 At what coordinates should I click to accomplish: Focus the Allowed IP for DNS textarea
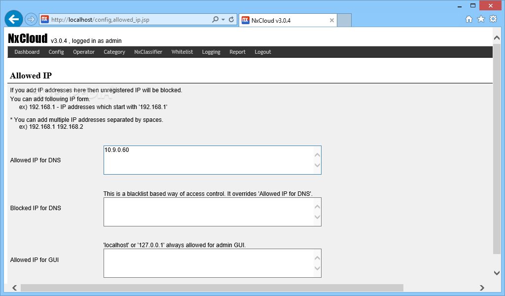click(x=212, y=160)
